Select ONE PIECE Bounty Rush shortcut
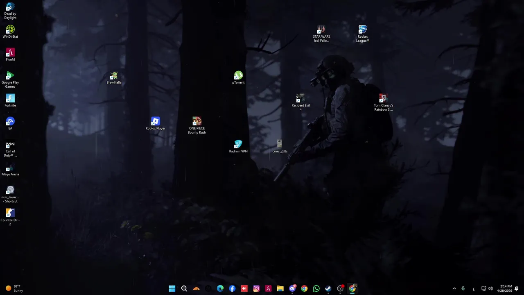The image size is (524, 295). 197,126
